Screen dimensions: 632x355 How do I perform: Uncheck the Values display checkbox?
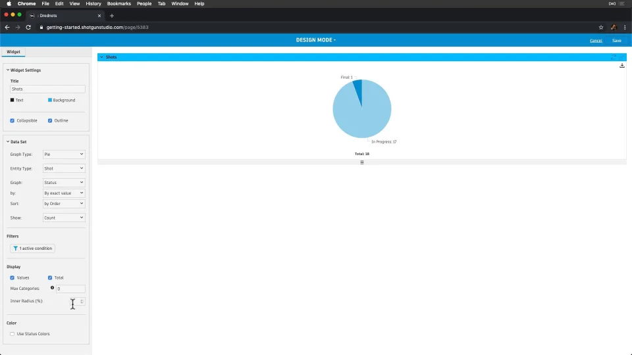[x=12, y=277]
